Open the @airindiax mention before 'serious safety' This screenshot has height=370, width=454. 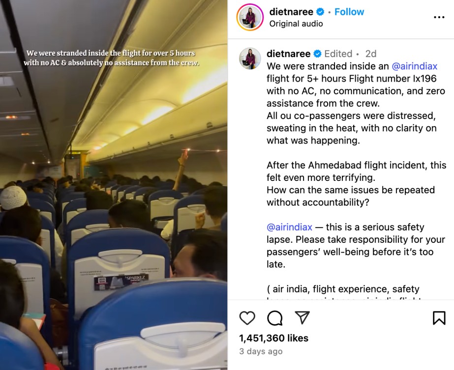289,227
